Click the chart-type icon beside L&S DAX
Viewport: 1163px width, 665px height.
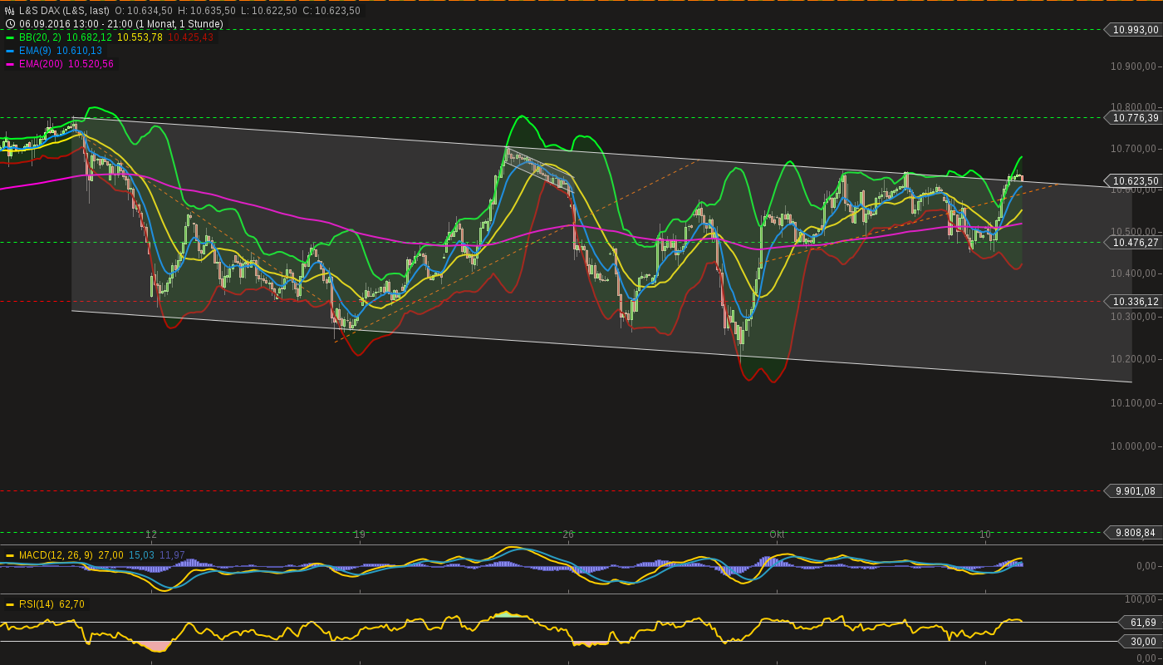click(x=10, y=11)
